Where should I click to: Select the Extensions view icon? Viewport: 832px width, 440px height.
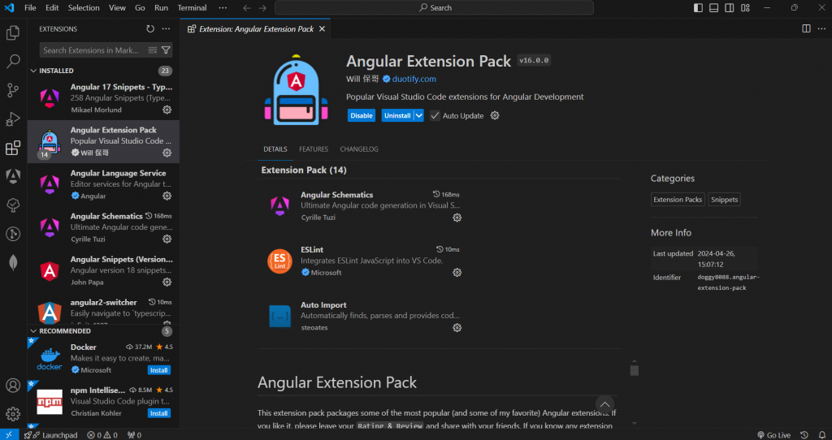[13, 148]
